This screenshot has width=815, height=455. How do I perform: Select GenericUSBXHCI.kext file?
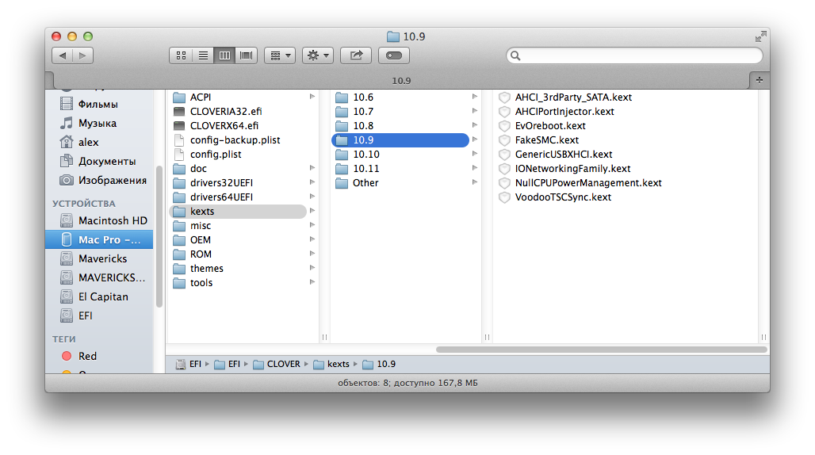[564, 155]
